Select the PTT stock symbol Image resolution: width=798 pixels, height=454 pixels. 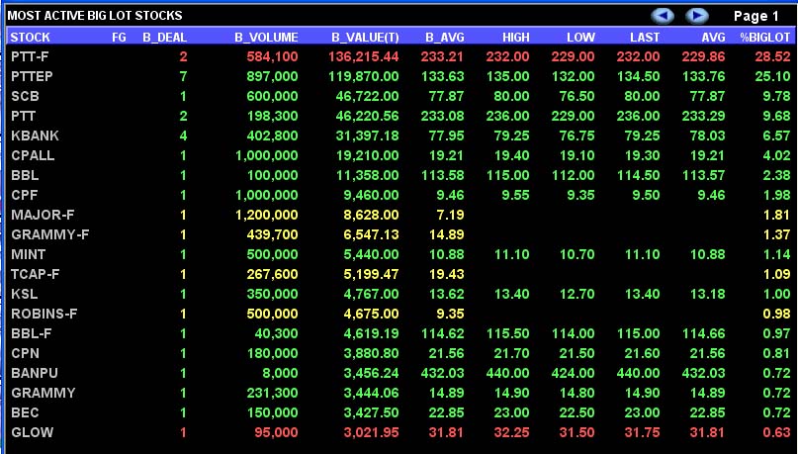click(23, 116)
